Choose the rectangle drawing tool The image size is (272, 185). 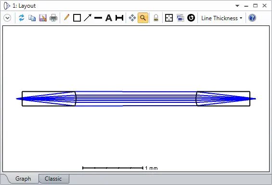tap(77, 18)
